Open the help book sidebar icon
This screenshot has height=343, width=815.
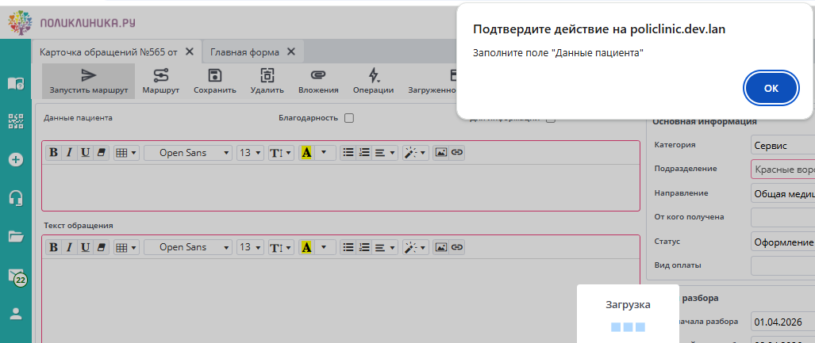click(16, 83)
